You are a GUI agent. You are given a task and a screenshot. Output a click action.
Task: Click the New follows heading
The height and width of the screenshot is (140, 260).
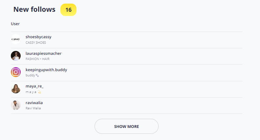click(34, 9)
